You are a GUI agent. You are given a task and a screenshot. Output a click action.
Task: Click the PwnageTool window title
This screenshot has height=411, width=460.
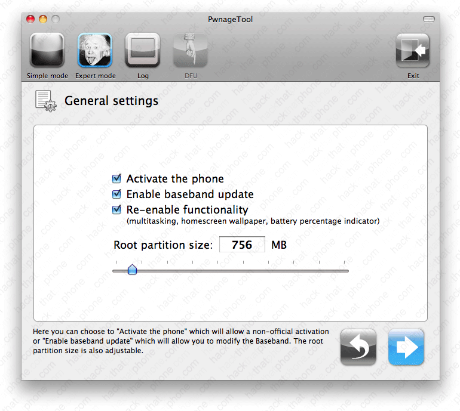[x=231, y=19]
